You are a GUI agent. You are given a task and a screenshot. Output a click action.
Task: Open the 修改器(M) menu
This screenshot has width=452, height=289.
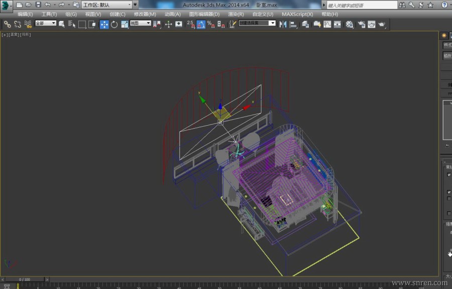(x=145, y=14)
